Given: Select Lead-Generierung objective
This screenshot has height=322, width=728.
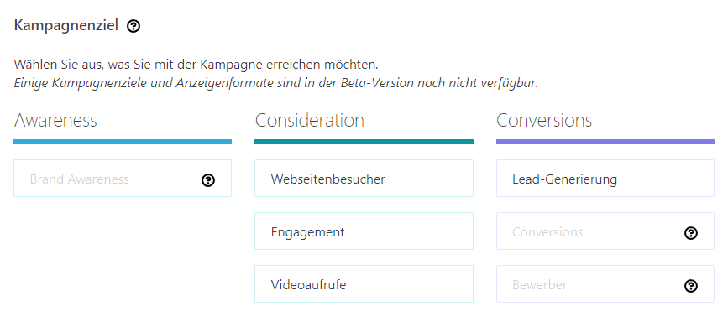Looking at the screenshot, I should [x=605, y=179].
